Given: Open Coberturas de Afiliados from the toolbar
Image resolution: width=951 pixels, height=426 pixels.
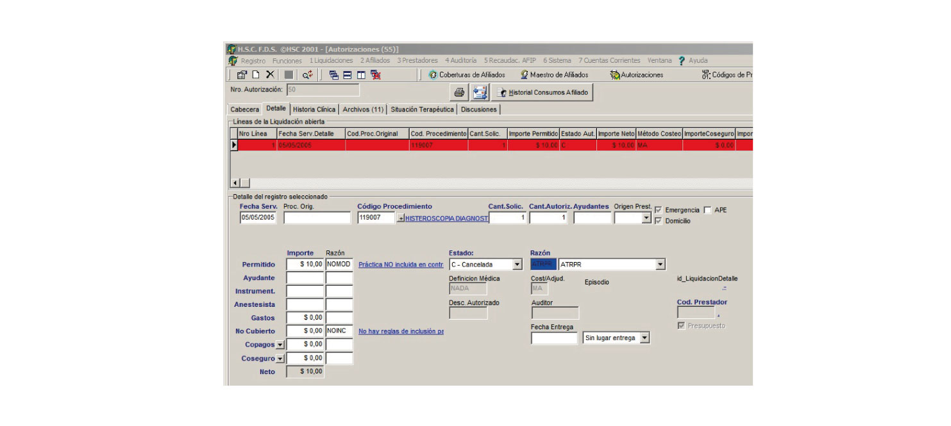Looking at the screenshot, I should pos(467,75).
